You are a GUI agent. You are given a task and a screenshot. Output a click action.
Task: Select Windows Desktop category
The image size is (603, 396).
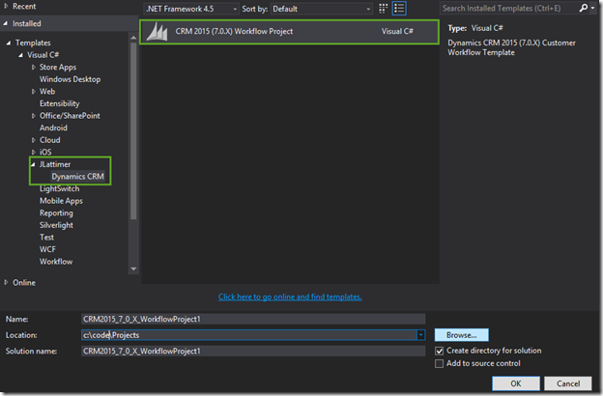(70, 79)
